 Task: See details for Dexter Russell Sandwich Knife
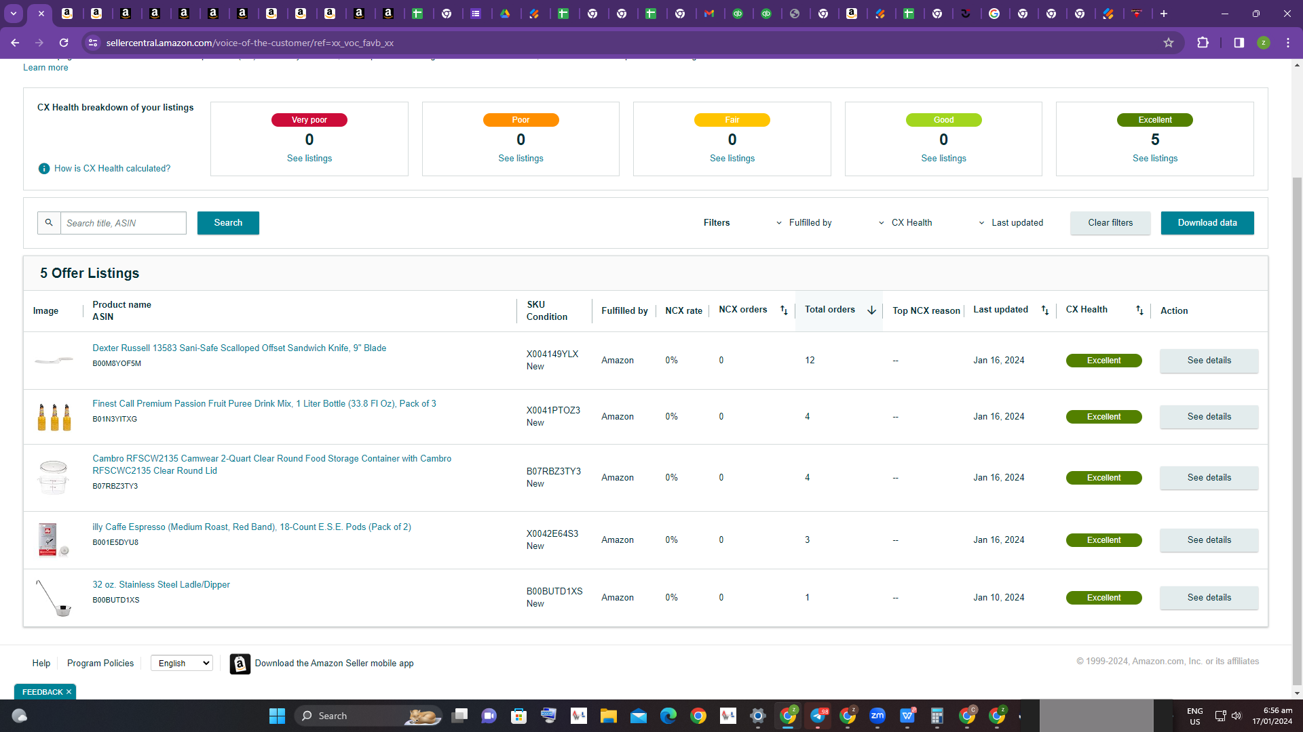click(x=1209, y=361)
